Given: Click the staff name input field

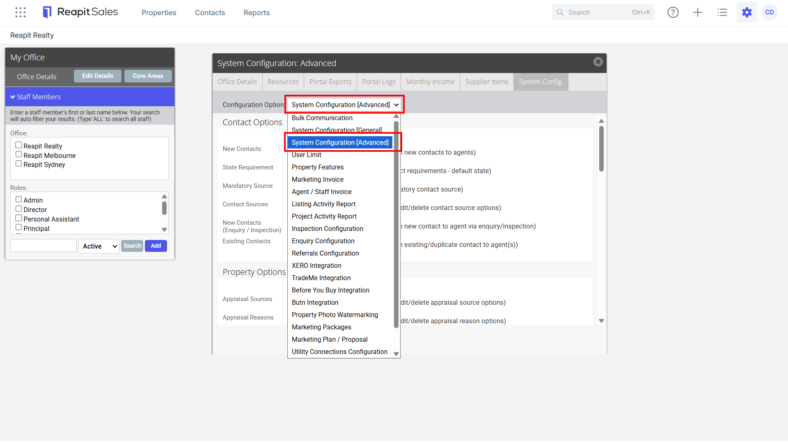Looking at the screenshot, I should [44, 246].
